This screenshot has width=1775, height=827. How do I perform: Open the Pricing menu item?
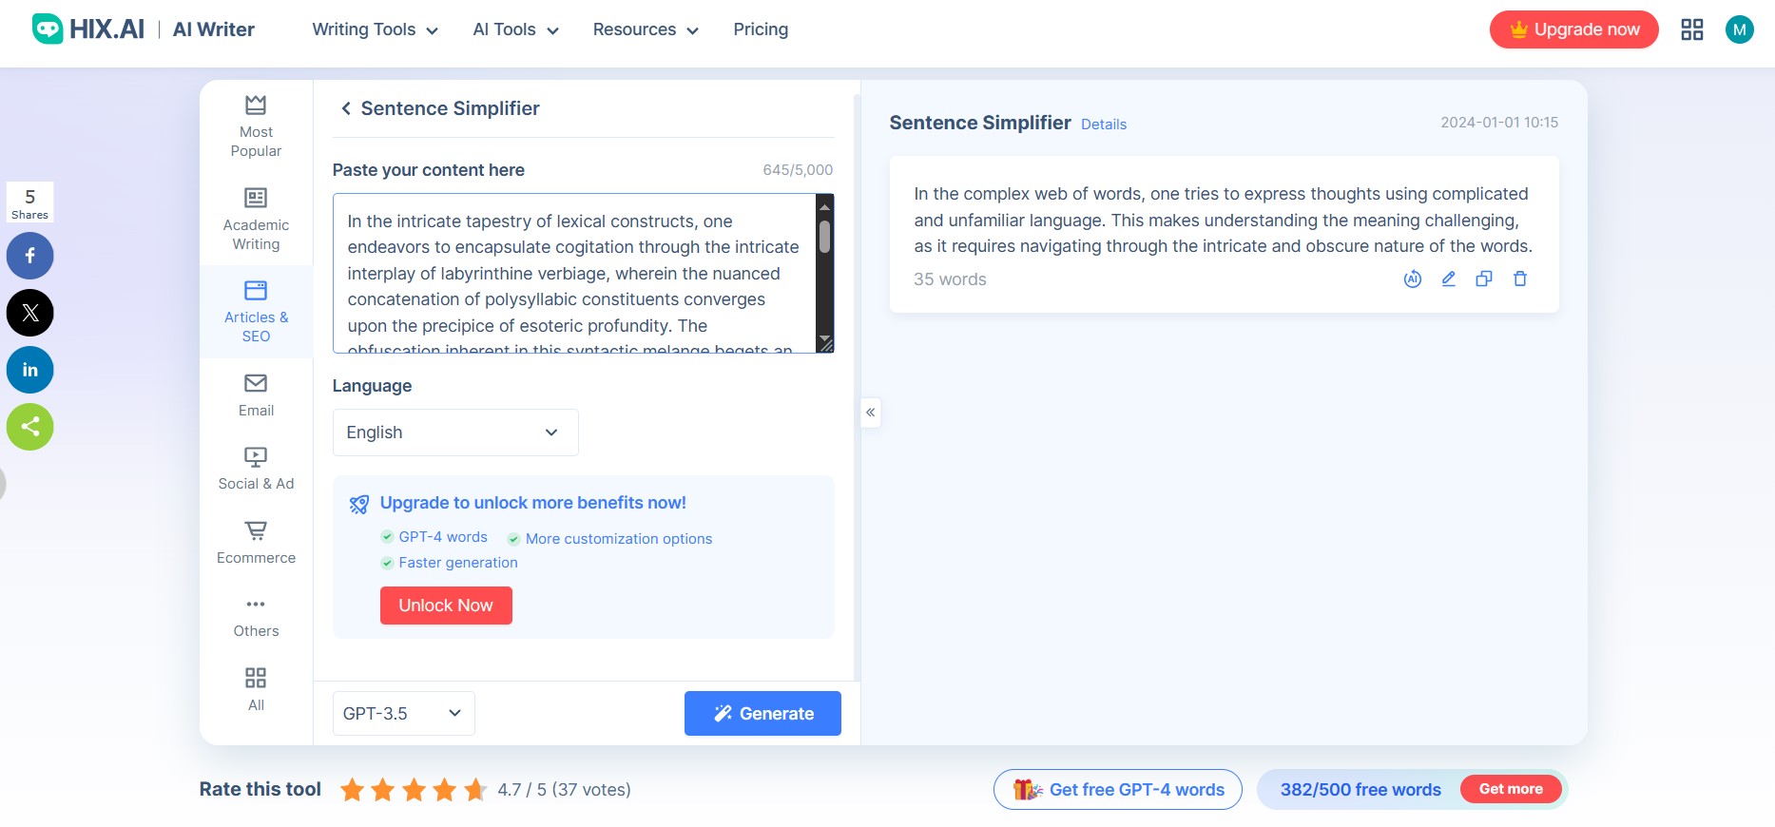pyautogui.click(x=760, y=29)
